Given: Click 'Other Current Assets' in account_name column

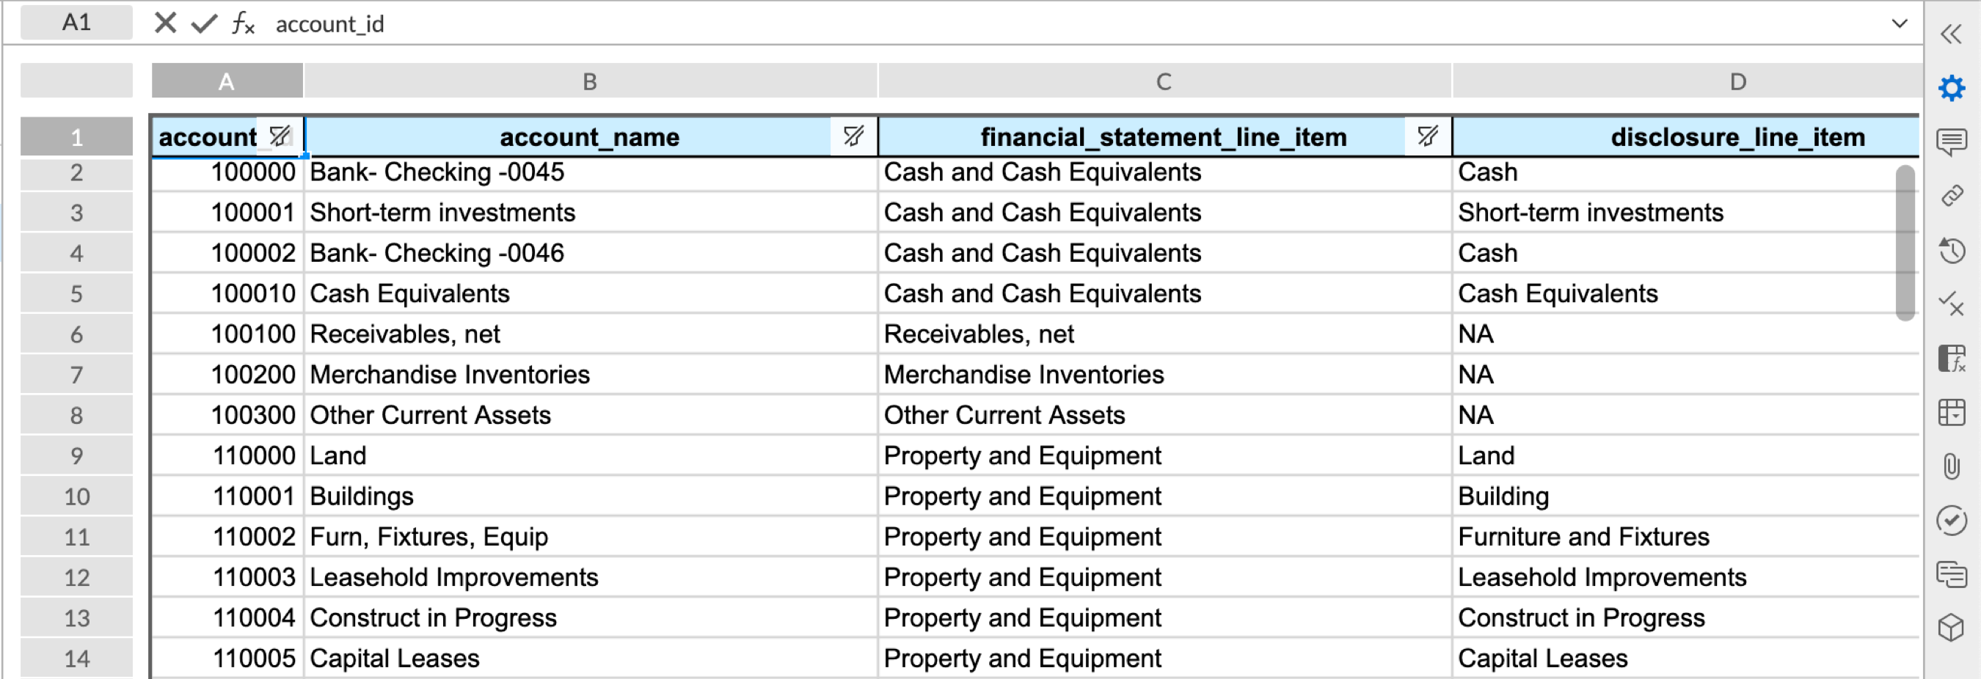Looking at the screenshot, I should (590, 415).
